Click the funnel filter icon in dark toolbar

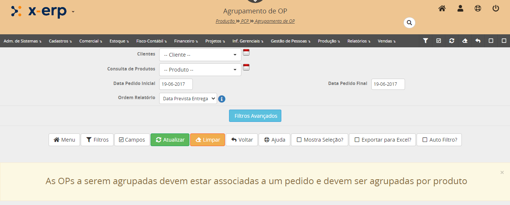click(426, 41)
